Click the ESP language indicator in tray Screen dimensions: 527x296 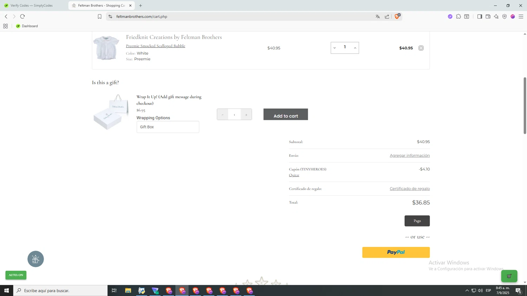tap(488, 290)
